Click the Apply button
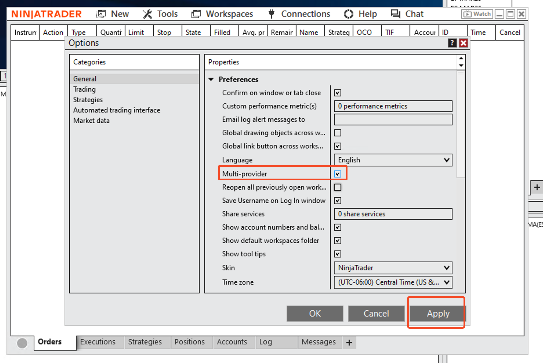Viewport: 543px width, 363px height. pos(438,313)
